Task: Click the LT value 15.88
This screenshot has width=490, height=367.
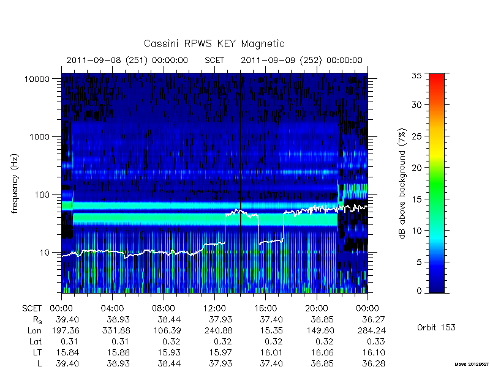Action: pyautogui.click(x=118, y=353)
